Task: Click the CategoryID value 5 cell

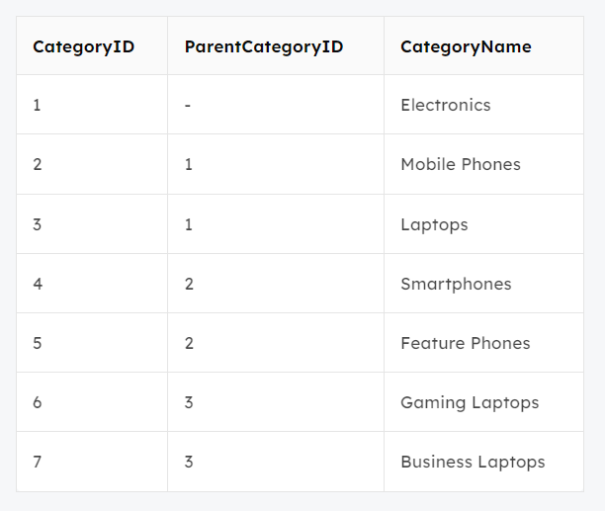Action: click(x=38, y=343)
